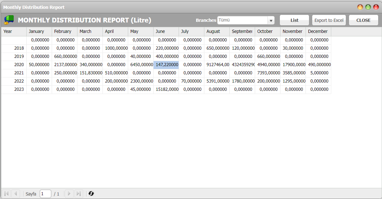Viewport: 382px width, 199px height.
Task: Go to next page arrow button
Action: click(x=69, y=194)
